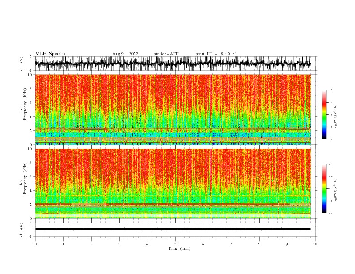Click the ch.1 voltage waveform trace
Screen dimensions: 355x274
pyautogui.click(x=173, y=64)
